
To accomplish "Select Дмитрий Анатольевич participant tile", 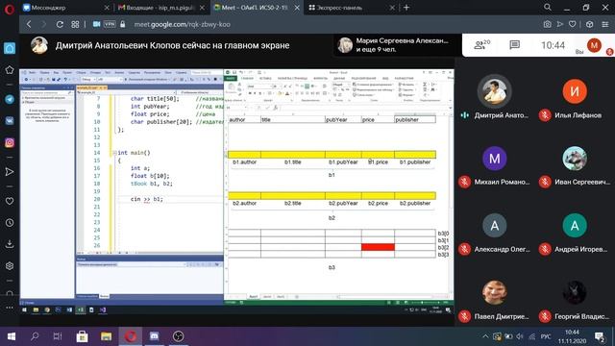I will click(495, 98).
